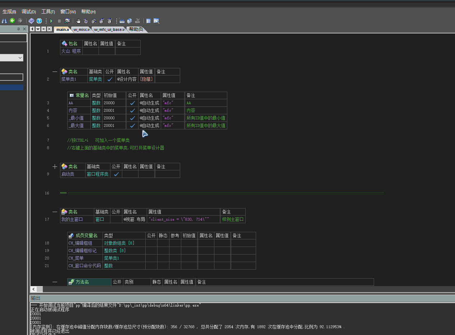Click the green back navigation arrow

coord(12,21)
